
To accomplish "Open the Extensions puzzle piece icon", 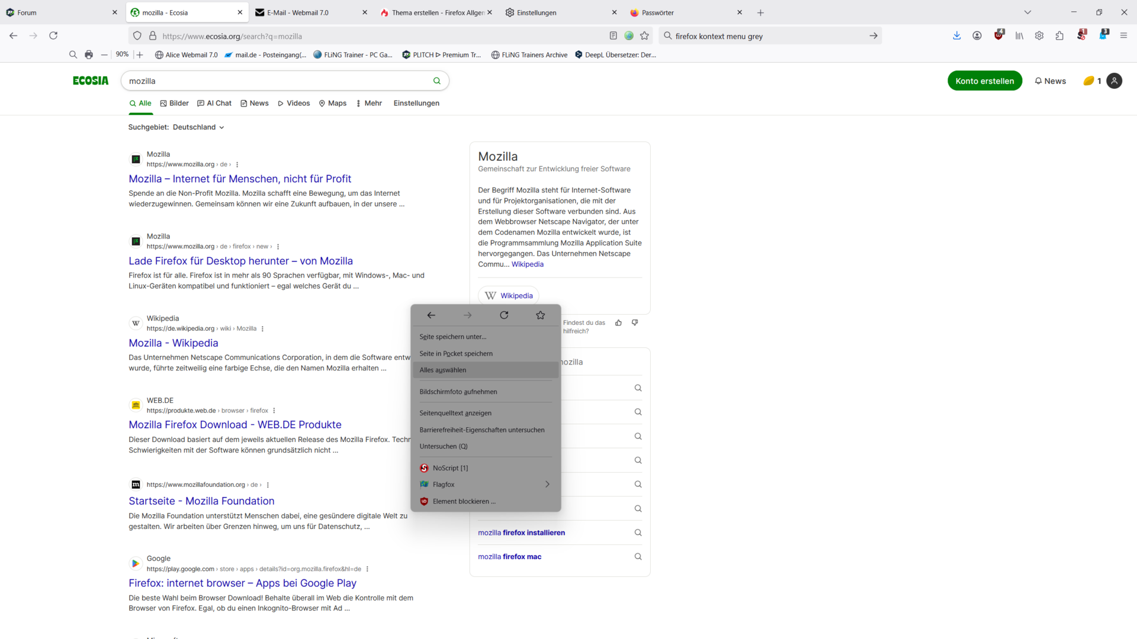I will (1059, 36).
